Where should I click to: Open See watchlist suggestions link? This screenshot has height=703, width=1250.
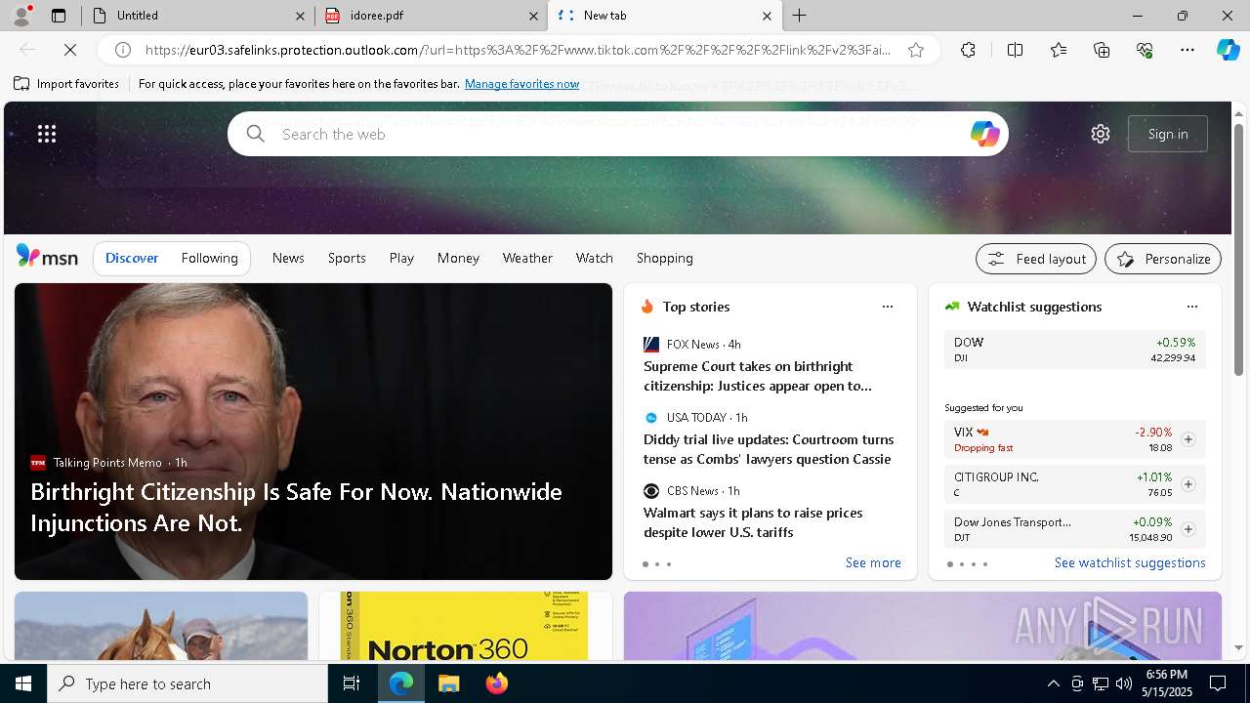pos(1130,562)
